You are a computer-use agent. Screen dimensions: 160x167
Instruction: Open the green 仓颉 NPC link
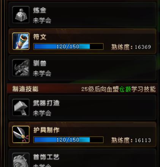pos(125,89)
